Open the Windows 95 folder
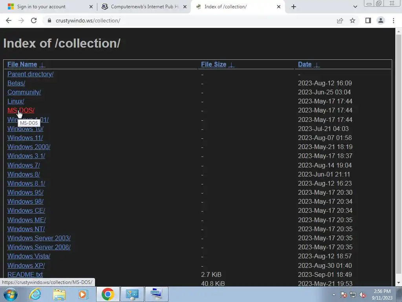Screen dimensions: 402x302 click(26, 192)
